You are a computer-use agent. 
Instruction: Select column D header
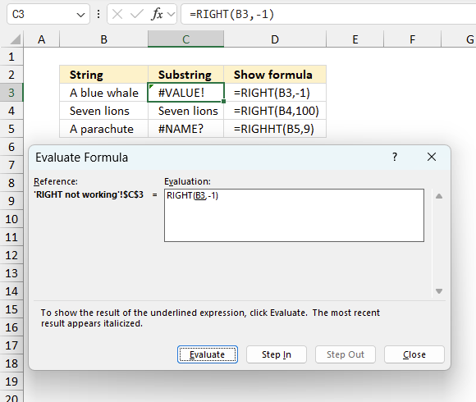(275, 39)
